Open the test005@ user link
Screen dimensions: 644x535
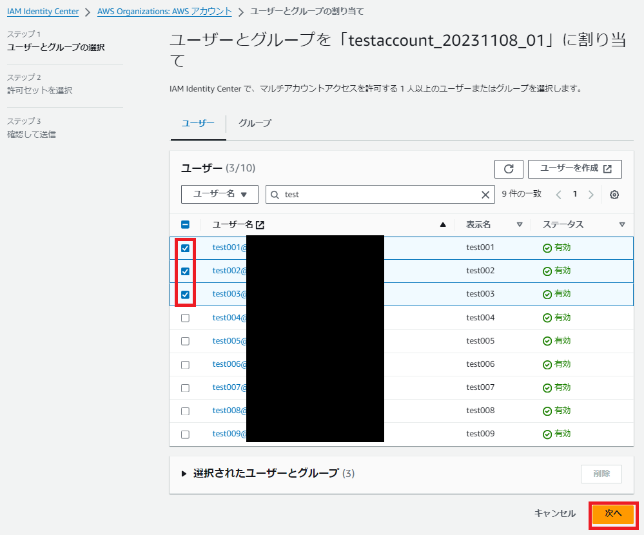click(x=229, y=341)
